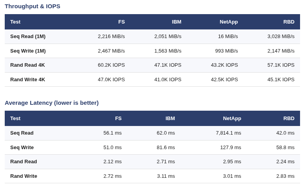Select the 16 MiB/s NetApp cell
The height and width of the screenshot is (188, 304).
pyautogui.click(x=228, y=37)
